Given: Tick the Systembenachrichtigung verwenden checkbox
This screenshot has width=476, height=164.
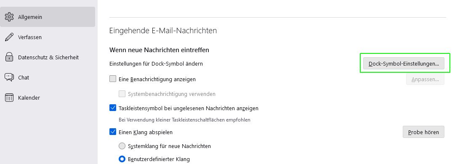Looking at the screenshot, I should (x=122, y=94).
